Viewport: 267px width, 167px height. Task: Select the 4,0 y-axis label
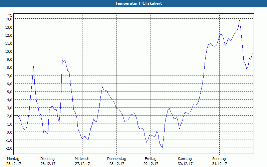coord(9,100)
